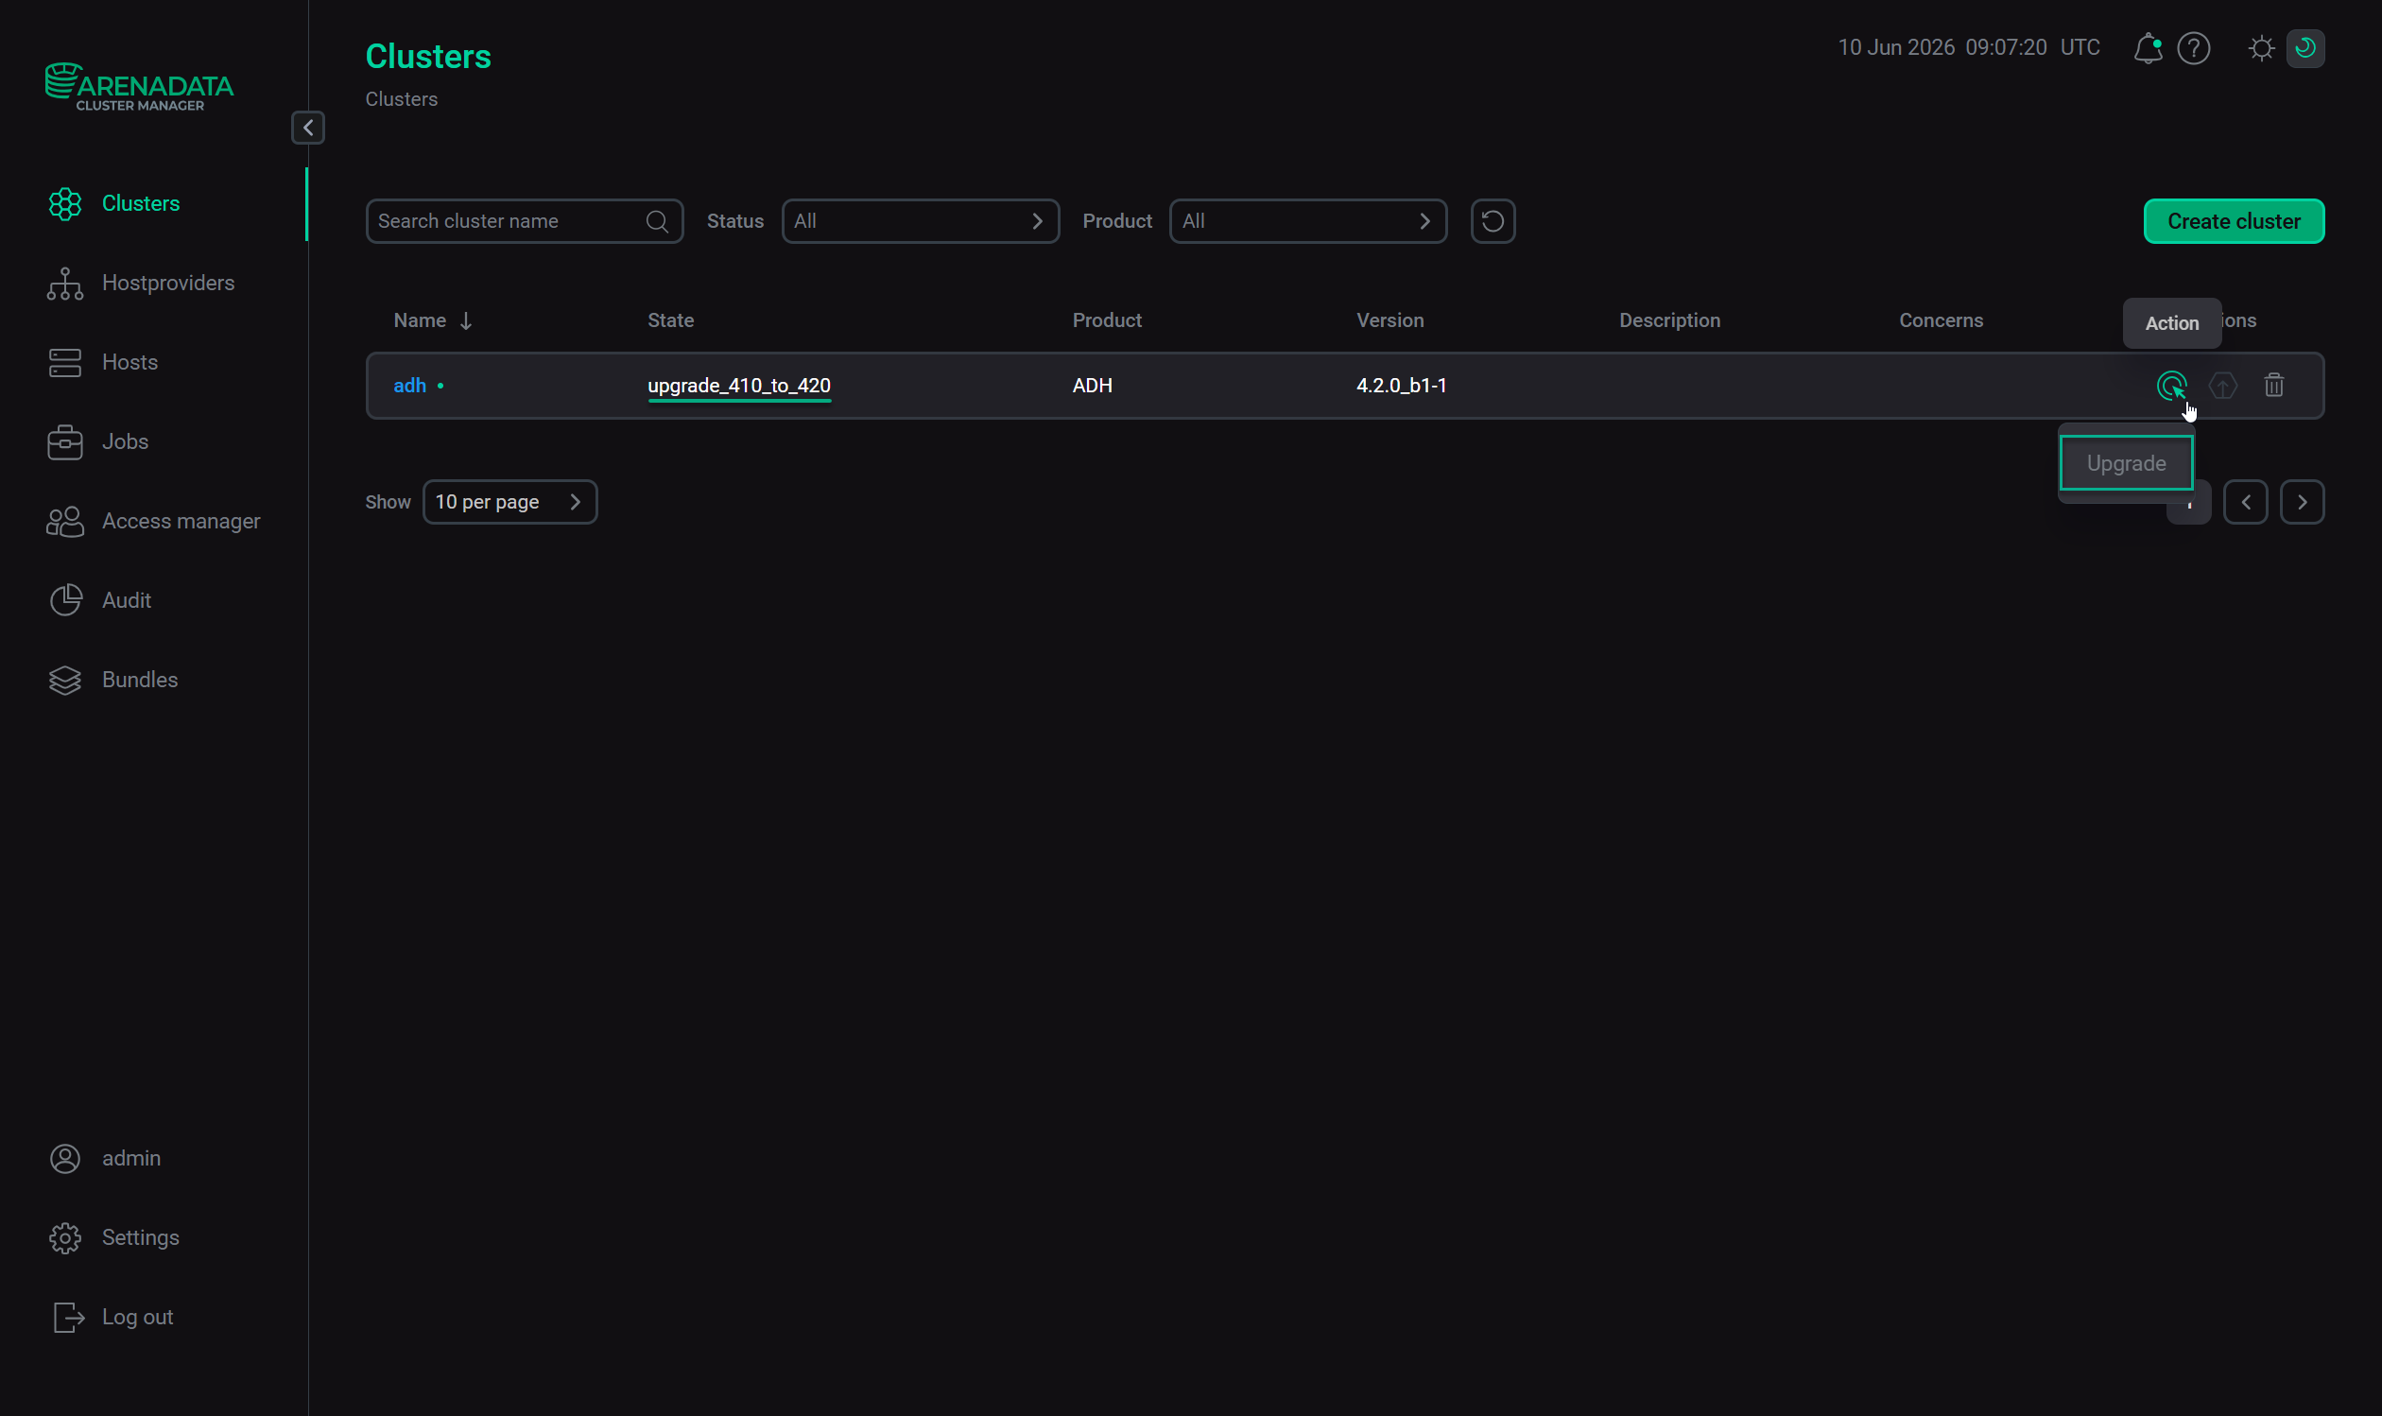
Task: Select Upgrade from the action popup
Action: (x=2127, y=463)
